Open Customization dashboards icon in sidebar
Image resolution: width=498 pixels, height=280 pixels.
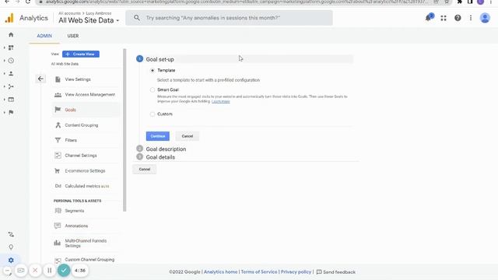tap(11, 47)
